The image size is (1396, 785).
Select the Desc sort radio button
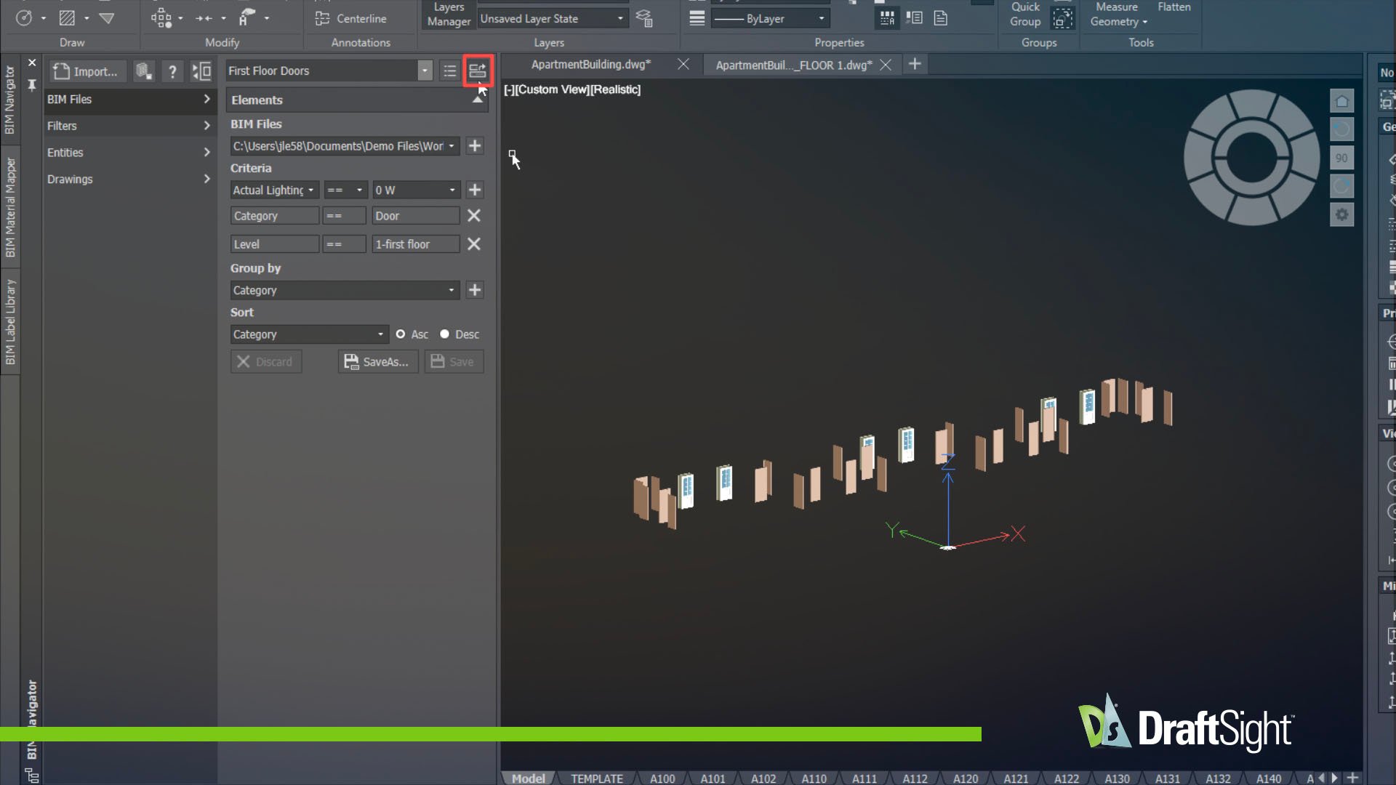(444, 334)
